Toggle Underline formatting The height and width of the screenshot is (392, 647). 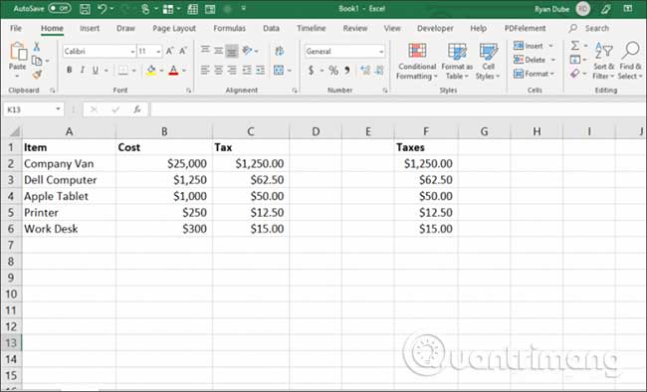pos(96,71)
